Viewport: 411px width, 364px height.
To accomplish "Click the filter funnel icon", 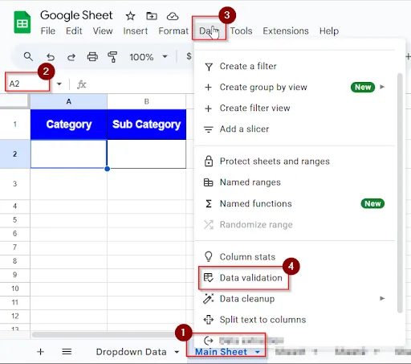I will (x=209, y=67).
